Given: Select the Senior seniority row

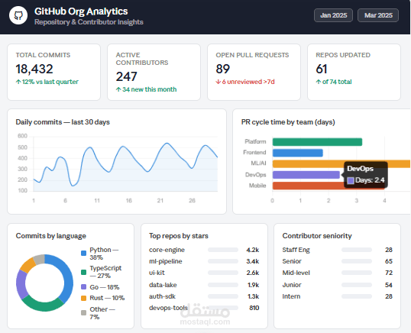Looking at the screenshot, I should [x=338, y=261].
